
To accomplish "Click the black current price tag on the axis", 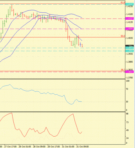I will tap(130, 46).
